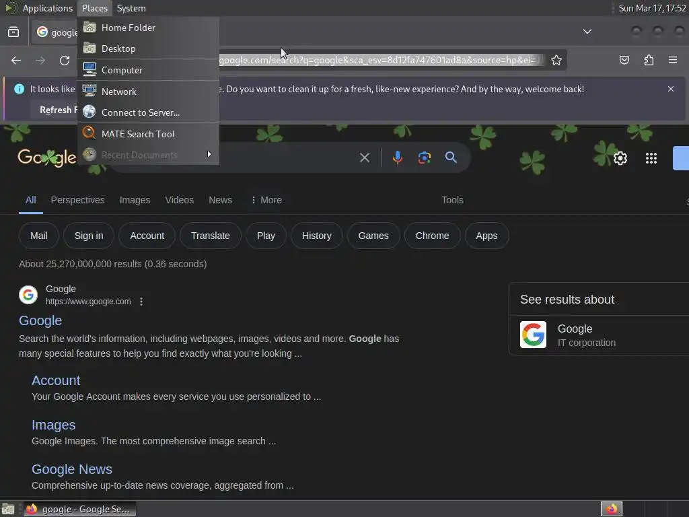Open the Firefox View icon in the tab bar

pyautogui.click(x=13, y=32)
